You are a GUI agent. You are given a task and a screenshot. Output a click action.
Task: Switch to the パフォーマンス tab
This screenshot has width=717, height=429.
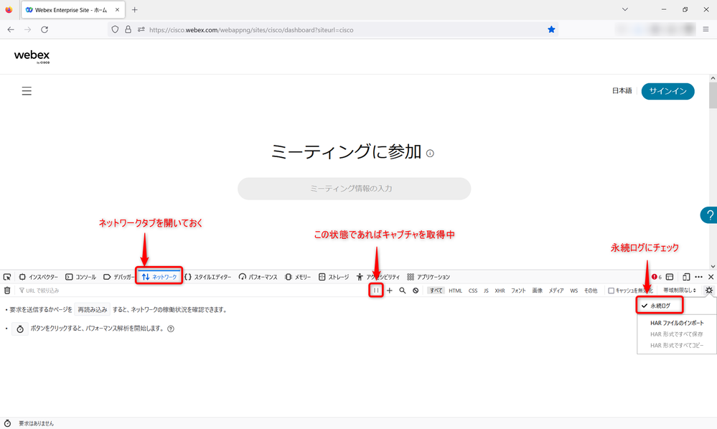point(258,277)
